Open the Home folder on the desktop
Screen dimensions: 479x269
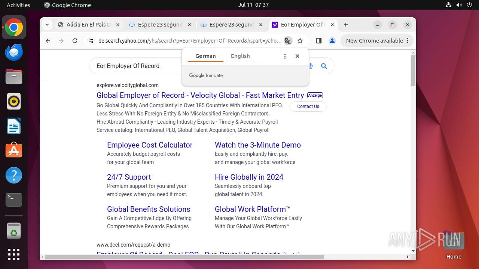coord(454,245)
